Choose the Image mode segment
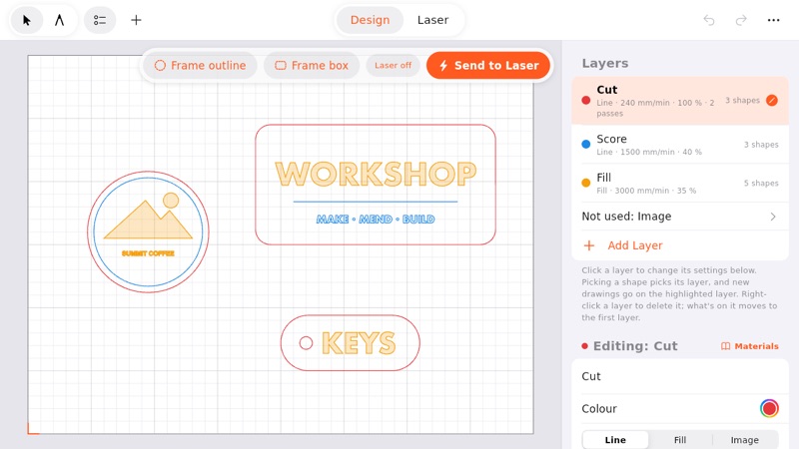The image size is (799, 449). tap(744, 440)
